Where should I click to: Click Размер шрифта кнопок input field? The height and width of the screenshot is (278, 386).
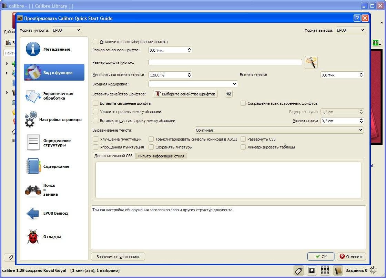click(x=225, y=62)
